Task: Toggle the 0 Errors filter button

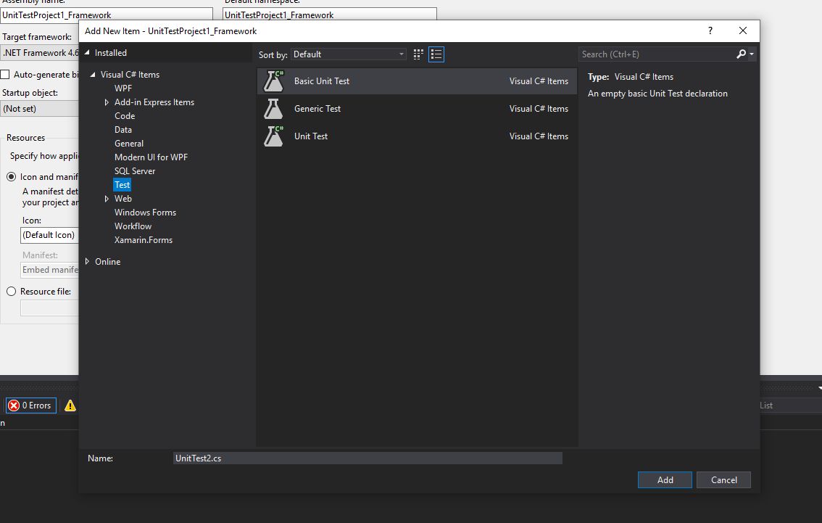Action: (31, 405)
